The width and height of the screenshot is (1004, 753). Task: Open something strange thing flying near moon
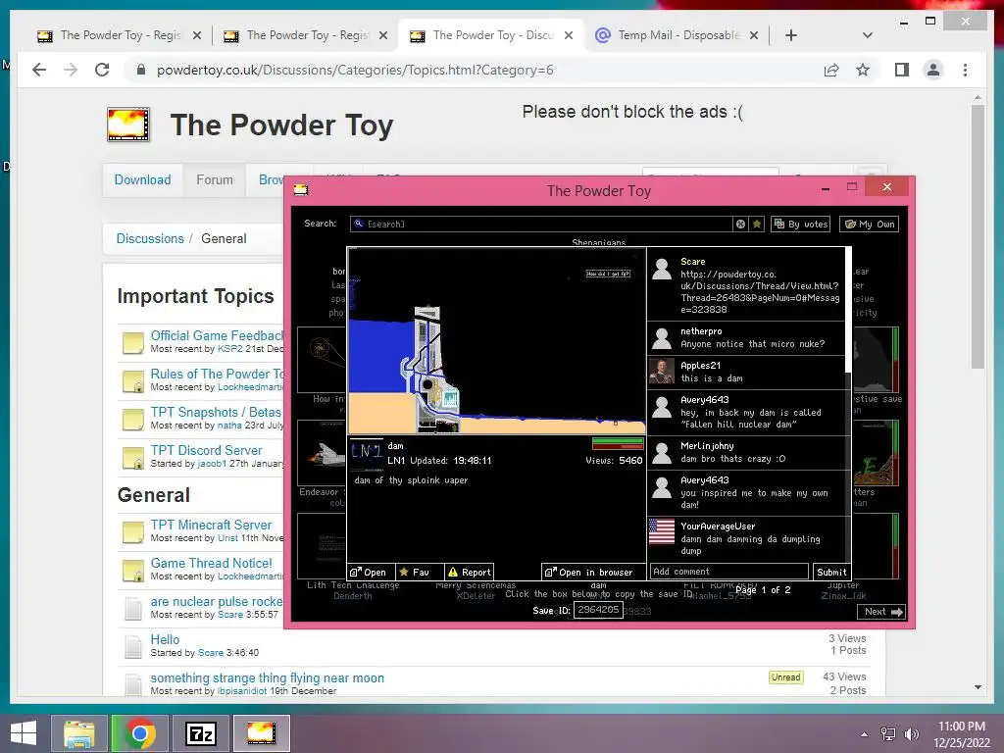(x=267, y=678)
